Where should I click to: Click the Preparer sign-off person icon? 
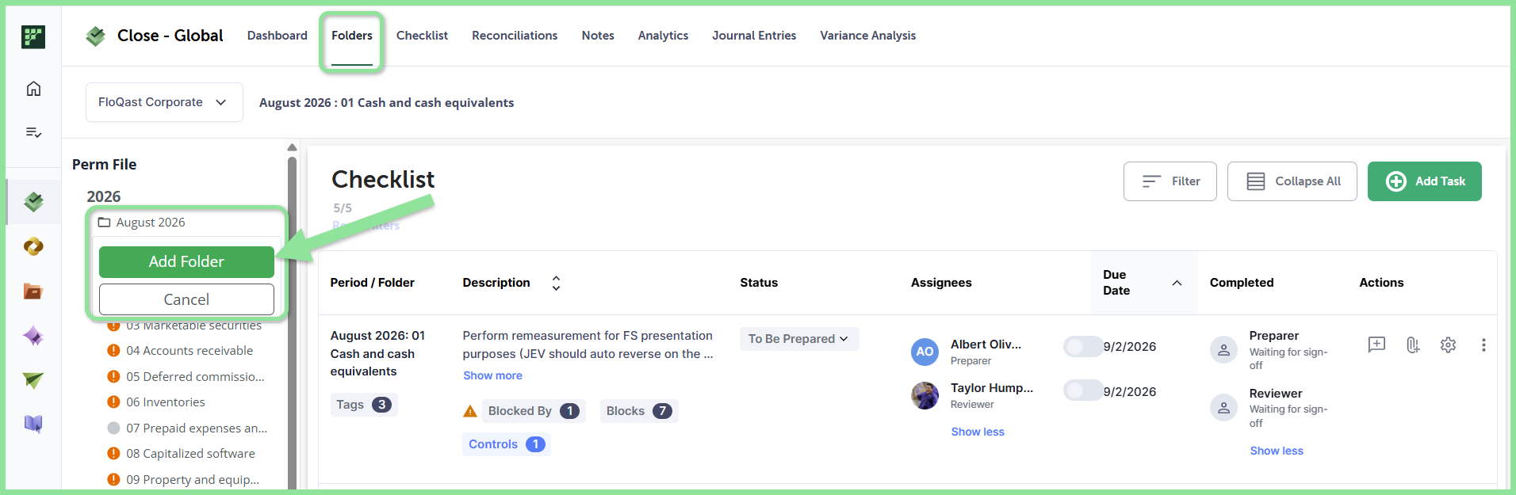click(1223, 349)
